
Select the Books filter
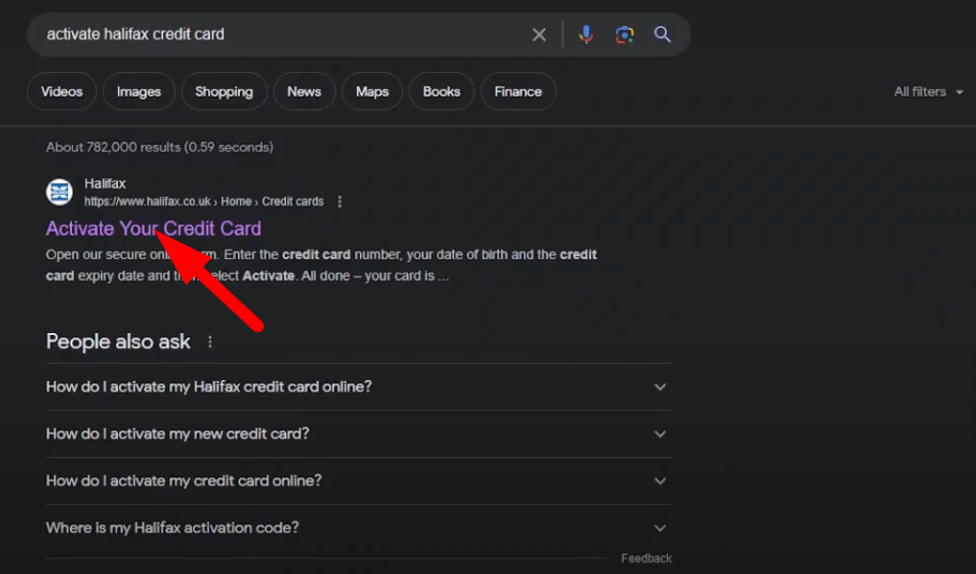click(442, 91)
